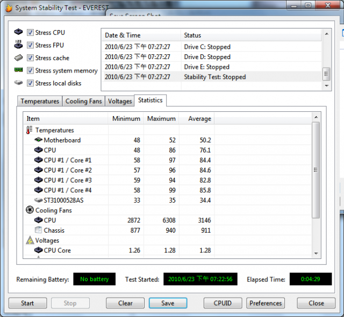Select the Voltages tab

(119, 101)
